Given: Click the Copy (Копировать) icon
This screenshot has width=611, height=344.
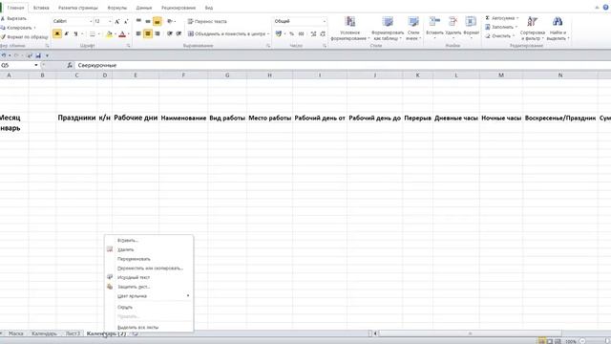Looking at the screenshot, I should pyautogui.click(x=3, y=28).
